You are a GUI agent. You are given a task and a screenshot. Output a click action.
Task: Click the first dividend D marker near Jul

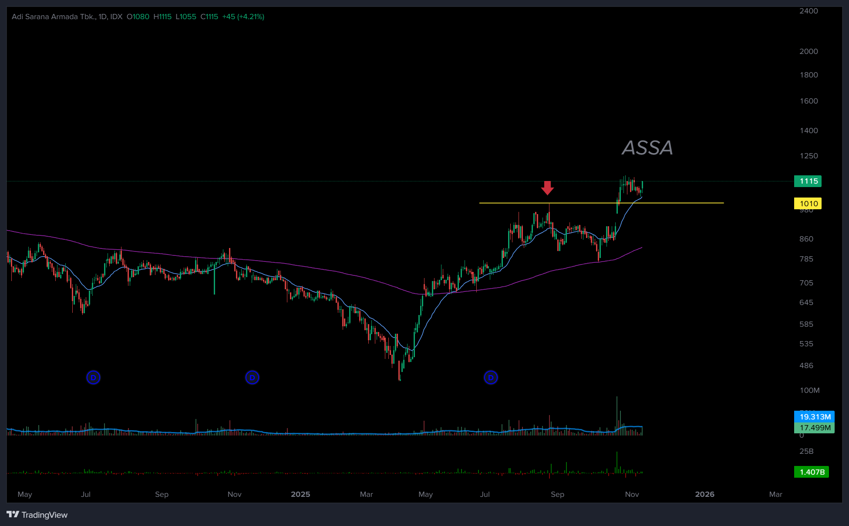[93, 377]
